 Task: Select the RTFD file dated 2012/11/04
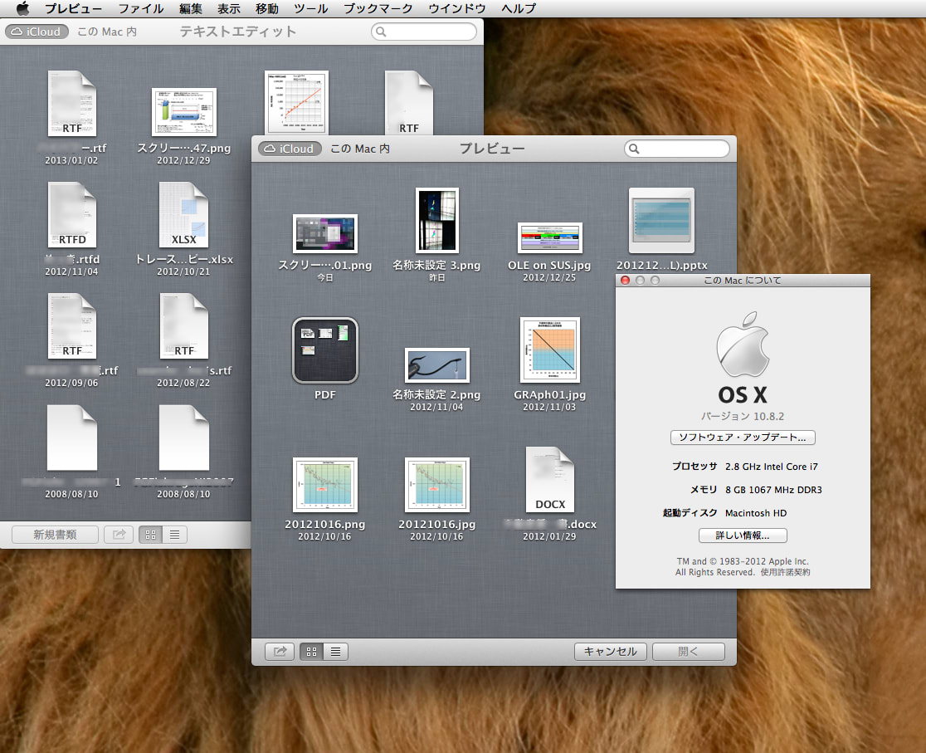71,214
